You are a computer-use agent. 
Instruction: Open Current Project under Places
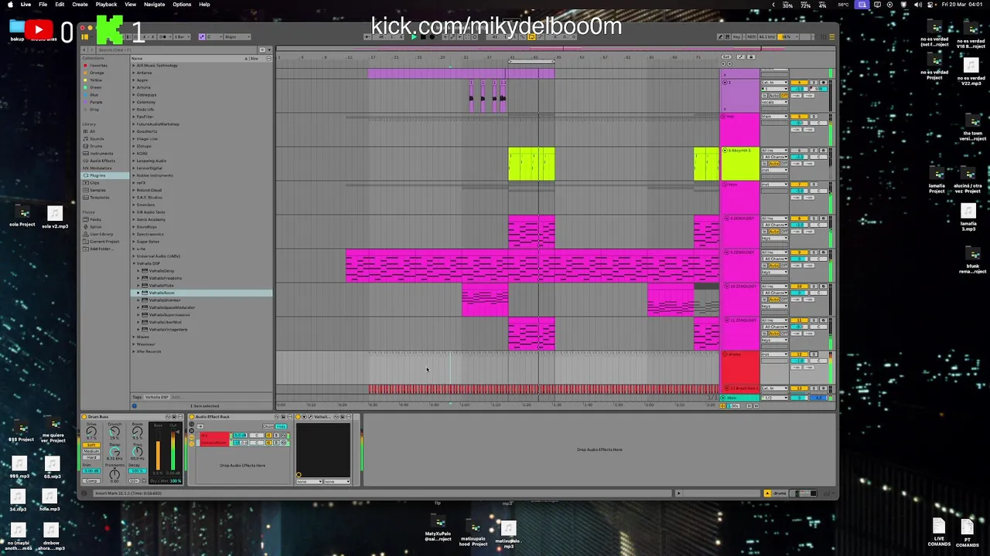pyautogui.click(x=104, y=241)
